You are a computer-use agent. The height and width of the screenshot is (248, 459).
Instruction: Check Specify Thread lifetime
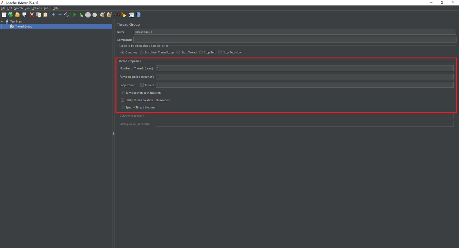(123, 107)
